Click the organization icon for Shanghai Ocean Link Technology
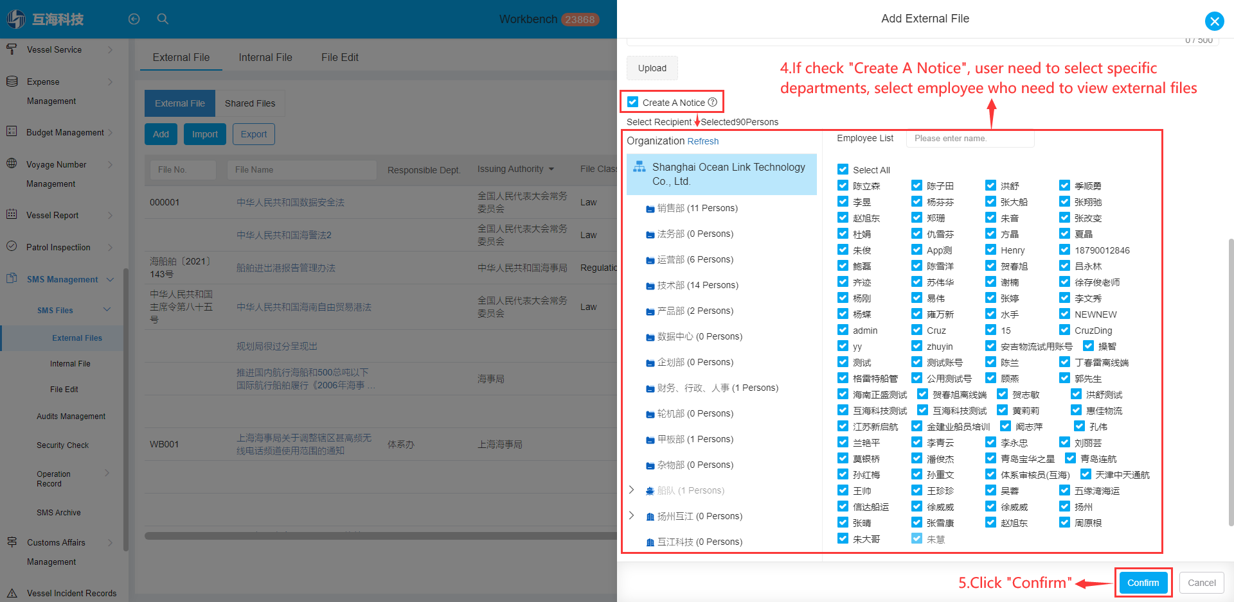Screen dimensions: 1234x602 click(x=639, y=167)
